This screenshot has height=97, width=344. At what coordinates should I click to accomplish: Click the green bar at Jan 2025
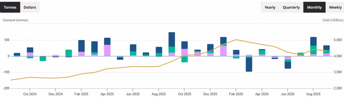[69, 53]
